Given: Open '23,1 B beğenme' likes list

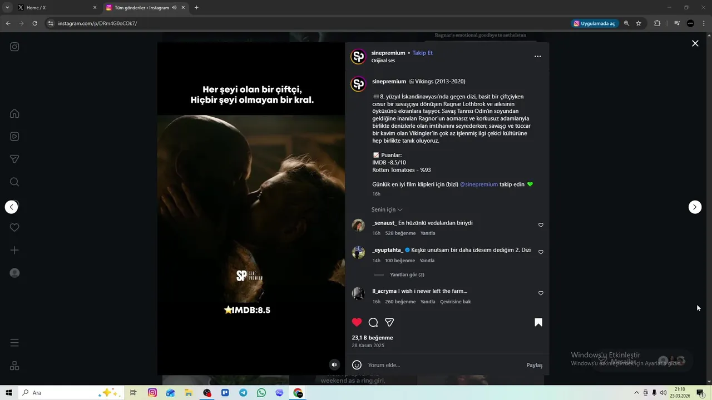Looking at the screenshot, I should [x=372, y=338].
